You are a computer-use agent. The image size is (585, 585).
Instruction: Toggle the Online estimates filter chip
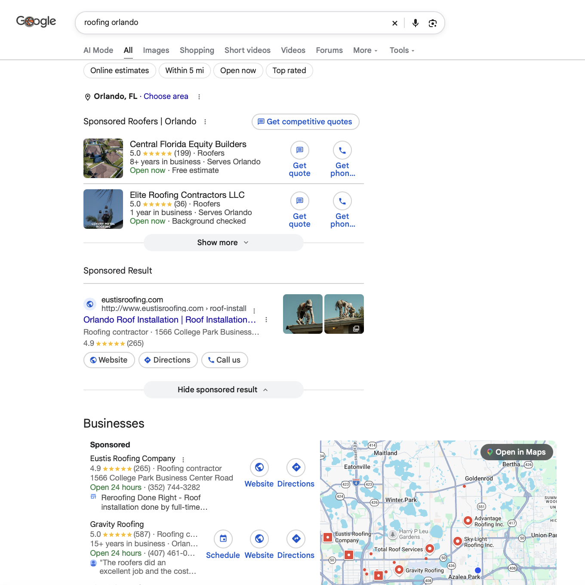(120, 71)
